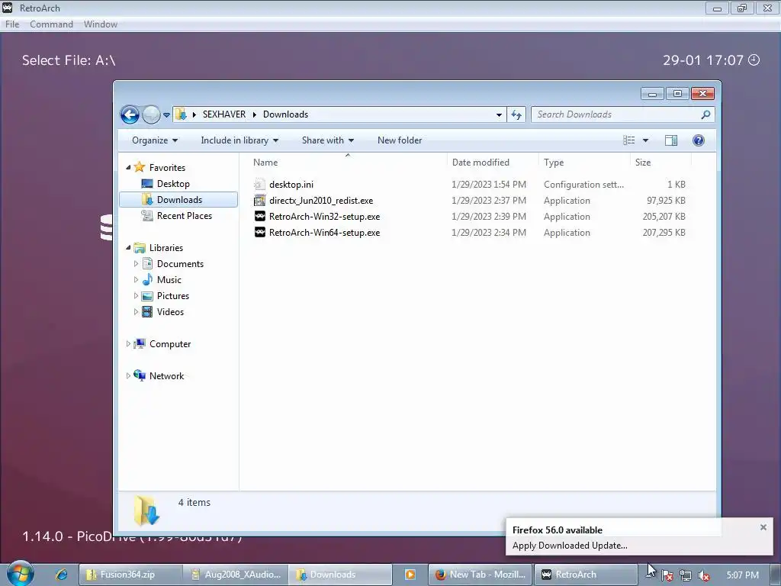Expand the Documents library
This screenshot has width=781, height=586.
[x=136, y=263]
